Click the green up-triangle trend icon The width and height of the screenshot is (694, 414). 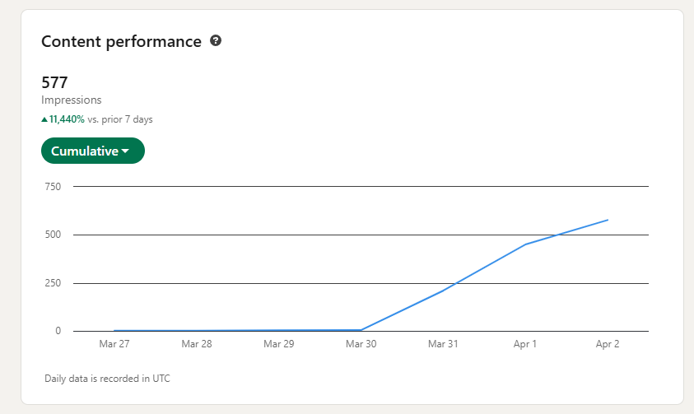click(44, 119)
